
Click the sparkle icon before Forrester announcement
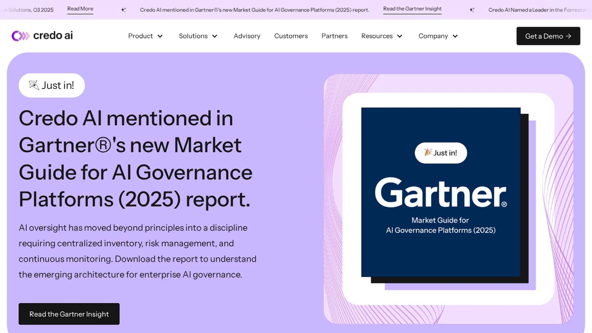point(472,10)
